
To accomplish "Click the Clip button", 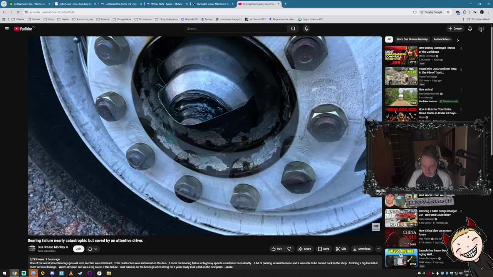I will (x=341, y=249).
